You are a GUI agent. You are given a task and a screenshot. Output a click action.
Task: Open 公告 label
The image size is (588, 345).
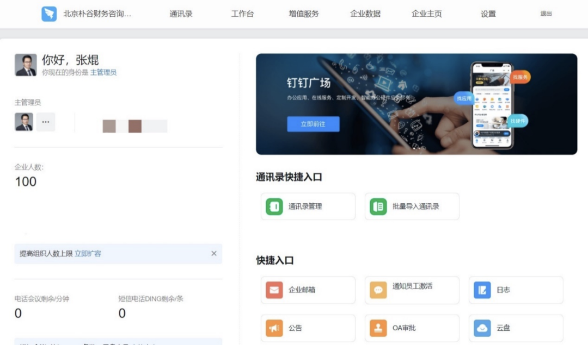coord(295,328)
